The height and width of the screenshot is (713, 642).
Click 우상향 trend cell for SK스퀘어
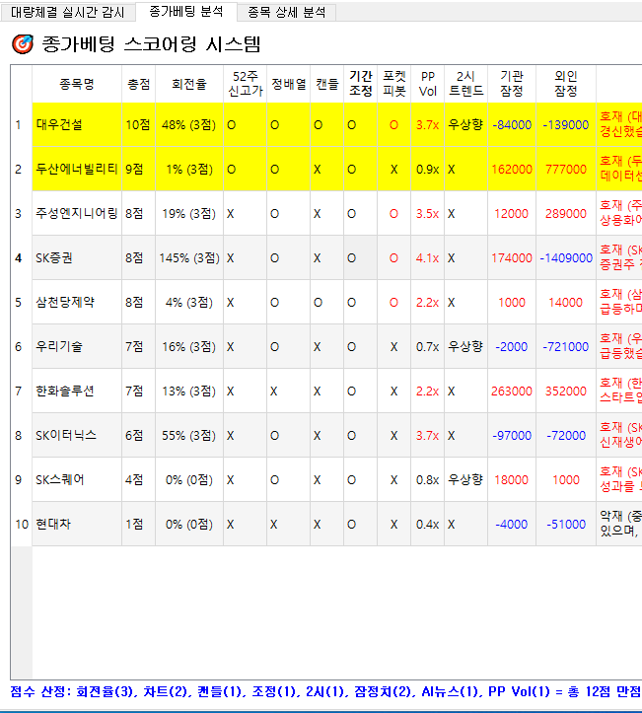tap(466, 479)
